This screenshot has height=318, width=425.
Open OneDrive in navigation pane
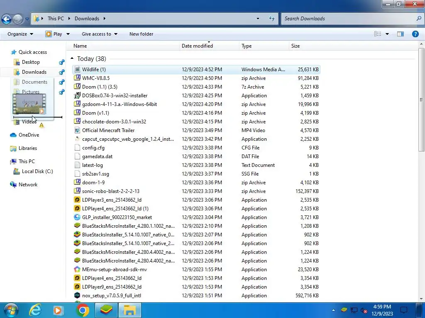[x=29, y=135]
